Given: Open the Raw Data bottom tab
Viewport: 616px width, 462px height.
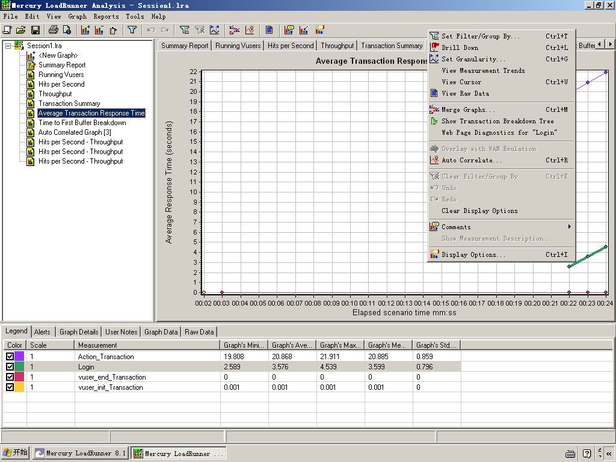Looking at the screenshot, I should pos(199,332).
